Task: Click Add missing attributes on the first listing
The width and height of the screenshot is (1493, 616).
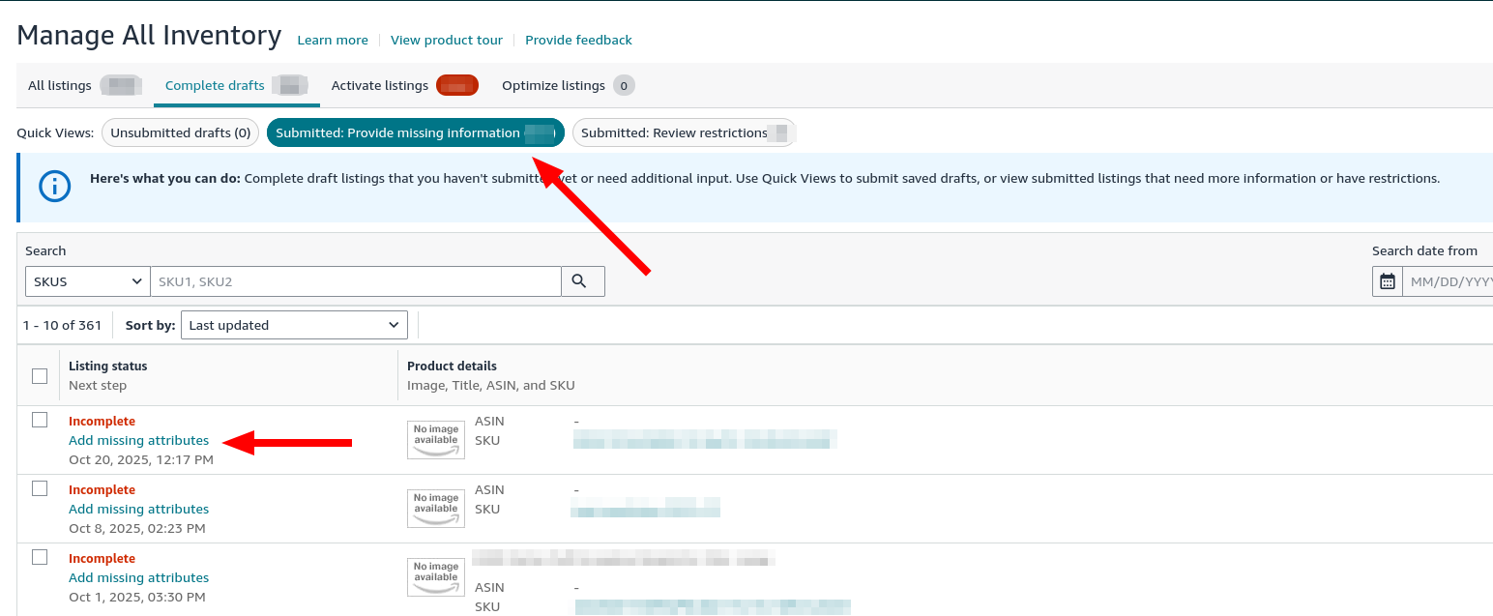Action: tap(138, 440)
